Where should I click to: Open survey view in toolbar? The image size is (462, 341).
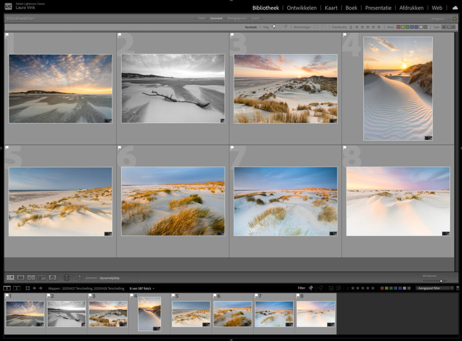tap(42, 277)
